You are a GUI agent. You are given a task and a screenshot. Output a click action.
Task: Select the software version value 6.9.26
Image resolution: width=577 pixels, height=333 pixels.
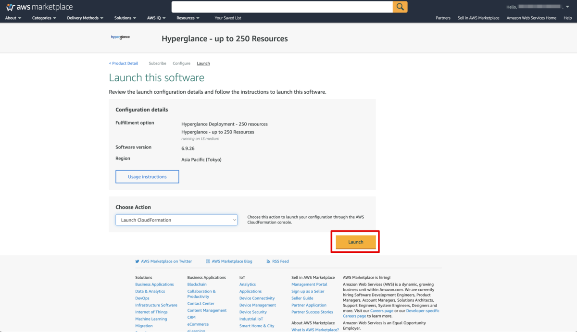[x=188, y=148]
